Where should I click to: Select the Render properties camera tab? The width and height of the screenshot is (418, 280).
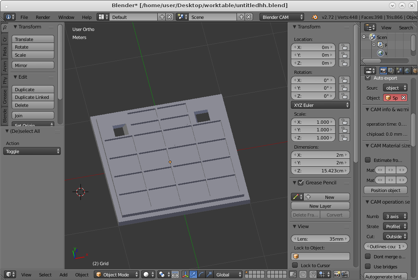pyautogui.click(x=383, y=71)
